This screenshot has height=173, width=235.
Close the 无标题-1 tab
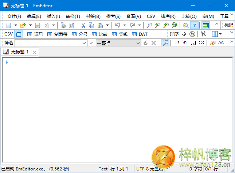(x=34, y=52)
